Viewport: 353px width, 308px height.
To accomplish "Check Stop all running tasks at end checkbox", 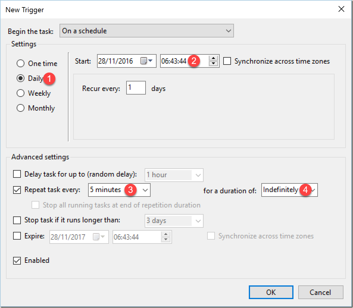I will click(x=35, y=205).
